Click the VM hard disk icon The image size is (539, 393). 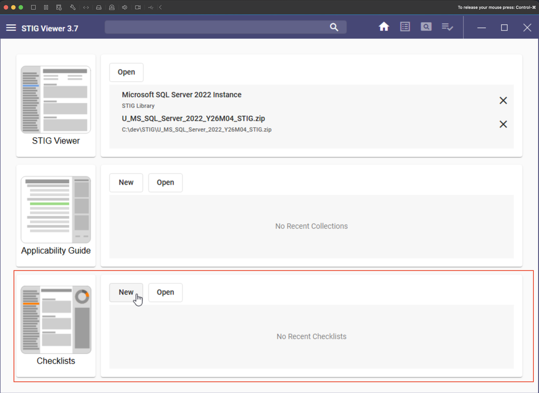98,7
